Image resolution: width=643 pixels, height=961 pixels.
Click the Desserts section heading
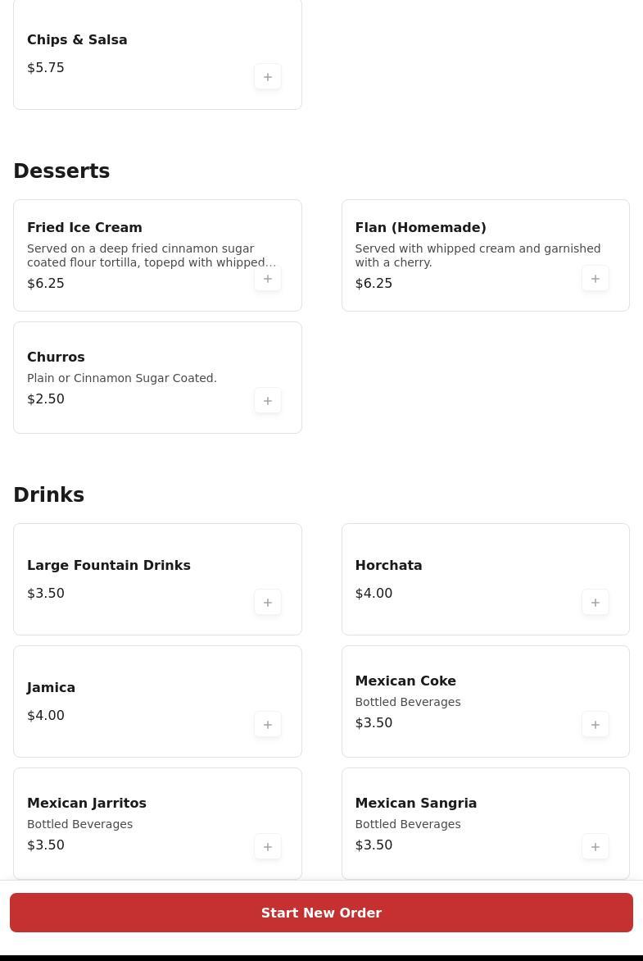tap(61, 171)
